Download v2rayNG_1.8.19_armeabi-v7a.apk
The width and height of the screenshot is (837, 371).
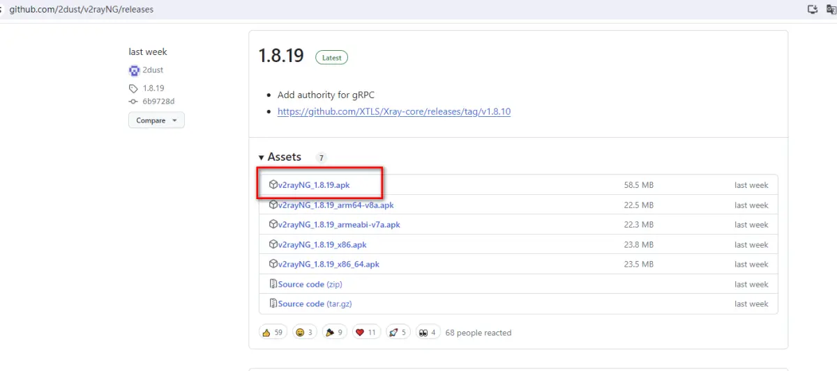click(x=339, y=225)
